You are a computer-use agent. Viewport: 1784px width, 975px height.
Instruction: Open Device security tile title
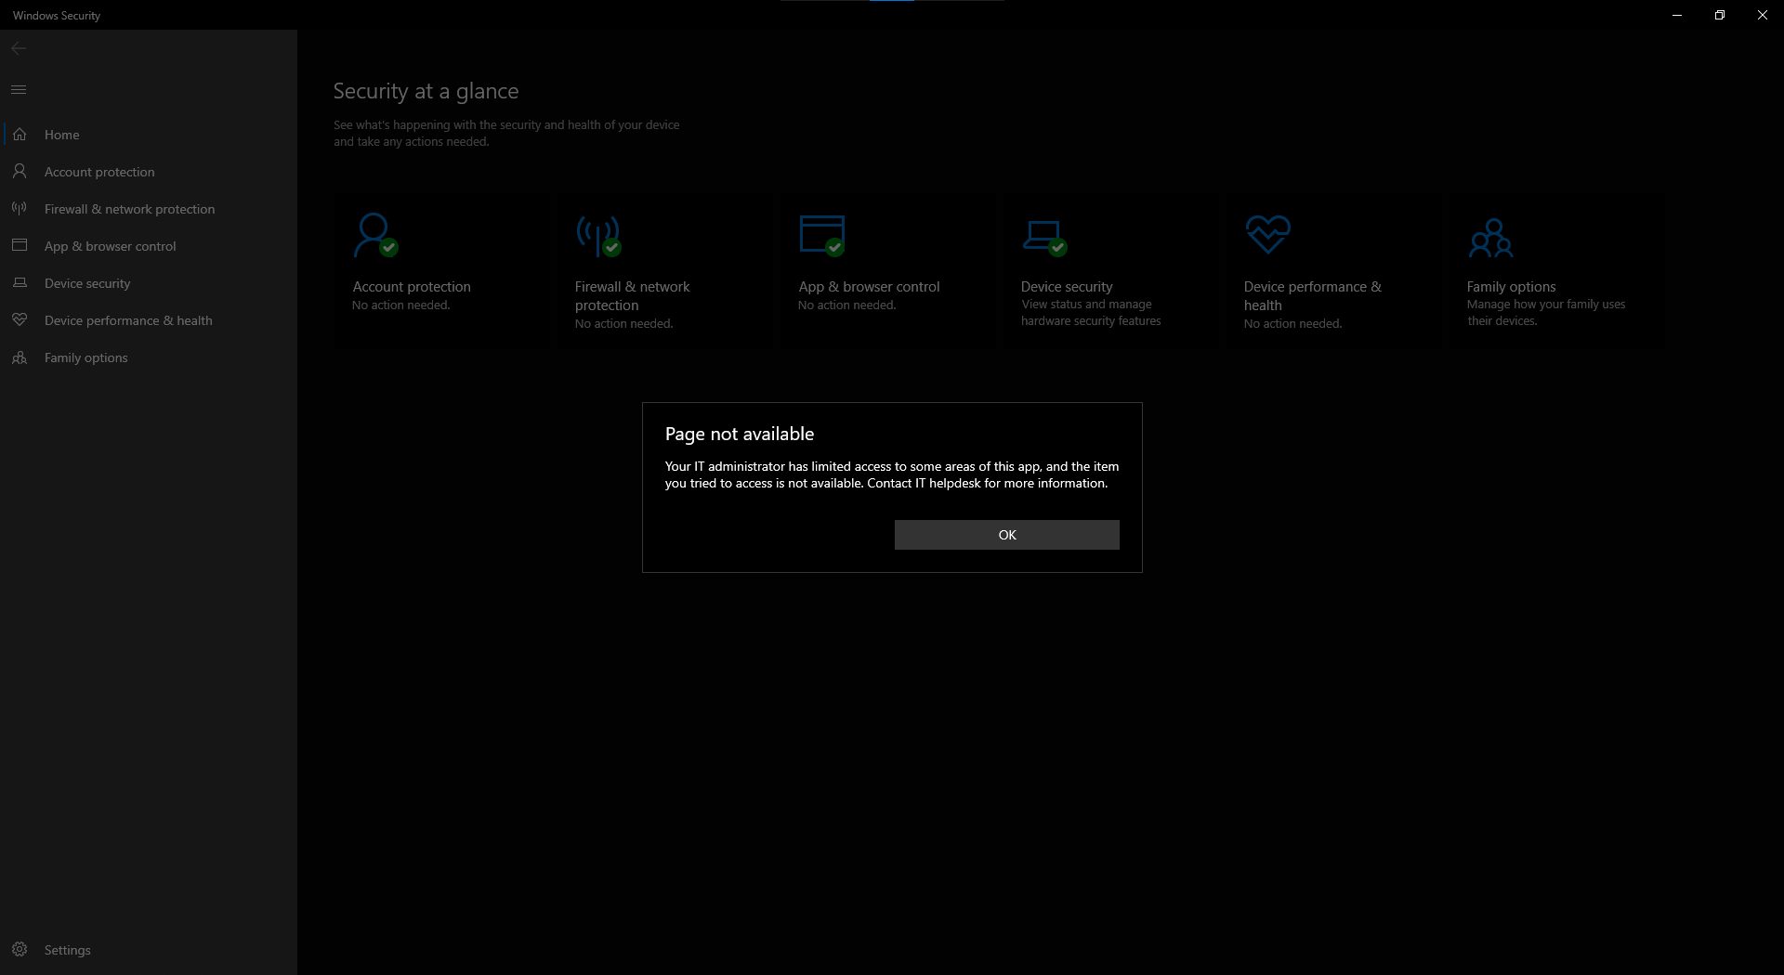coord(1067,287)
